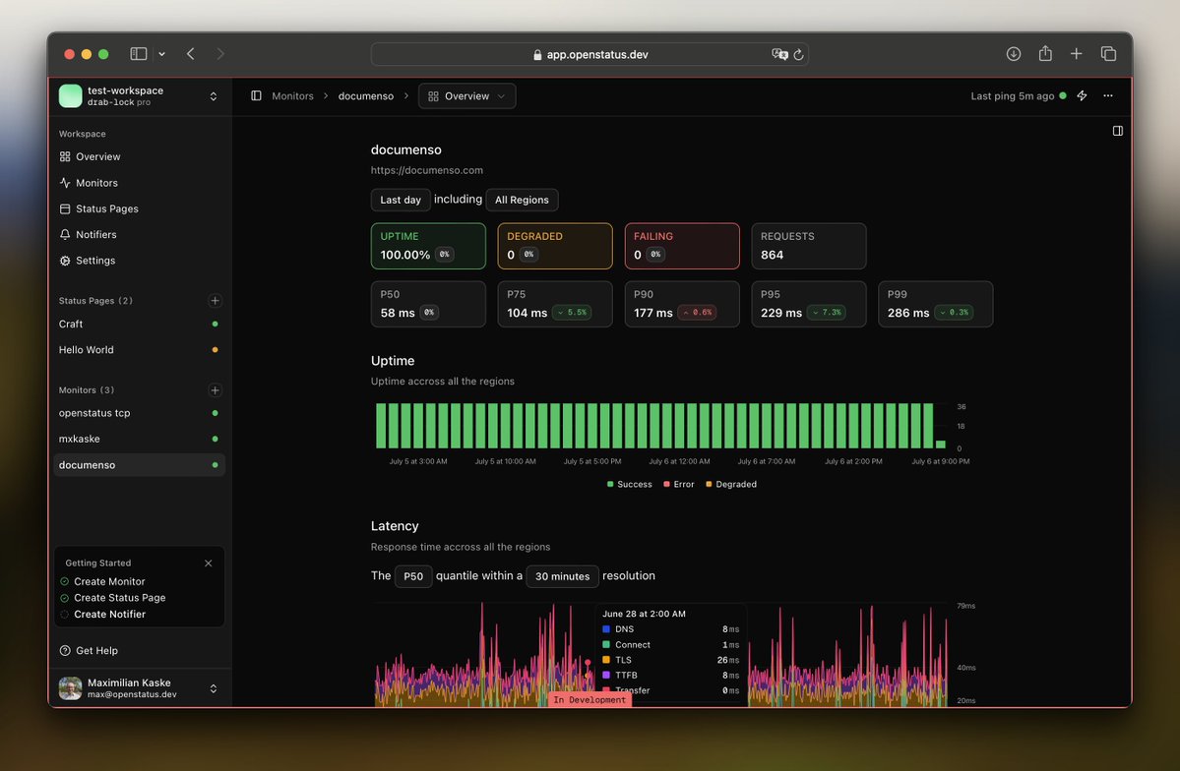Change the 30 minutes resolution dropdown
The image size is (1180, 771).
562,576
